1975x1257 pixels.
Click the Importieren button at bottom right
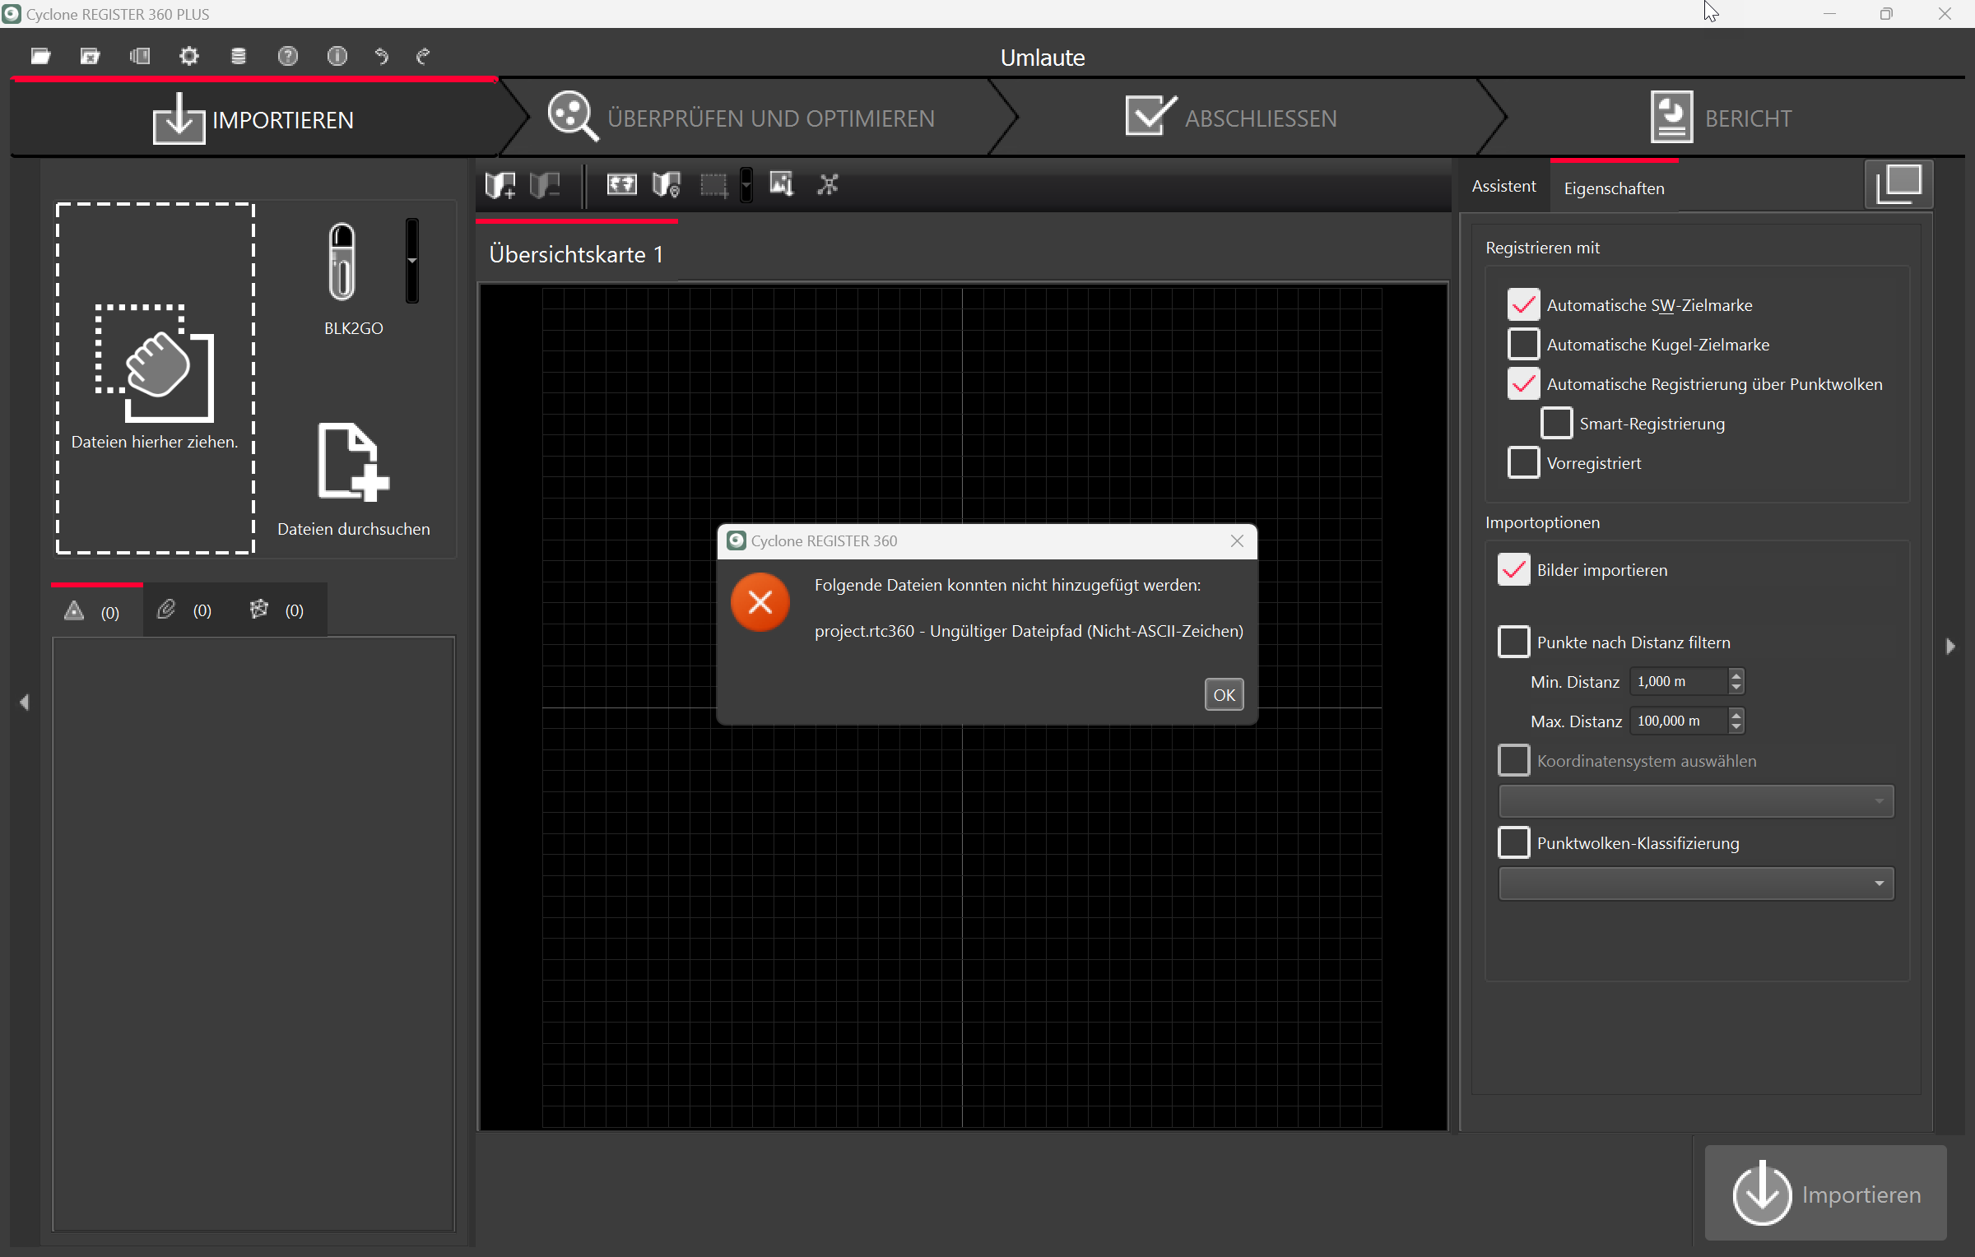click(x=1825, y=1193)
